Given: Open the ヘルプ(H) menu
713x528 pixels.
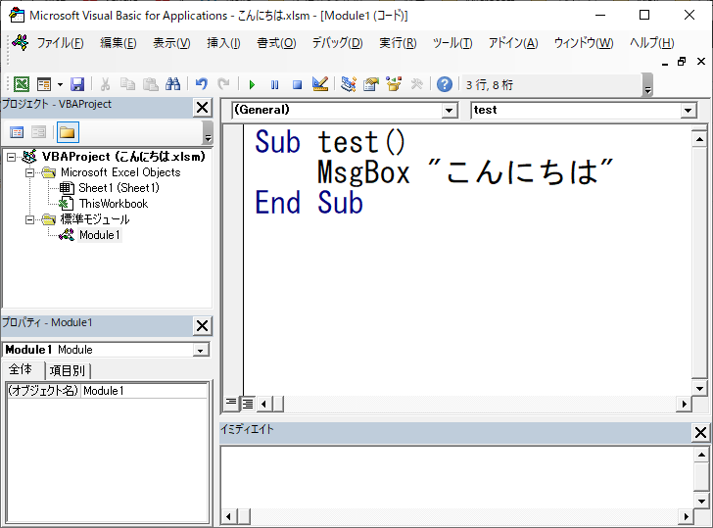Looking at the screenshot, I should tap(651, 43).
